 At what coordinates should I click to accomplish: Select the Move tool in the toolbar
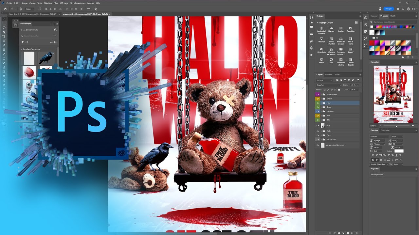(4, 19)
